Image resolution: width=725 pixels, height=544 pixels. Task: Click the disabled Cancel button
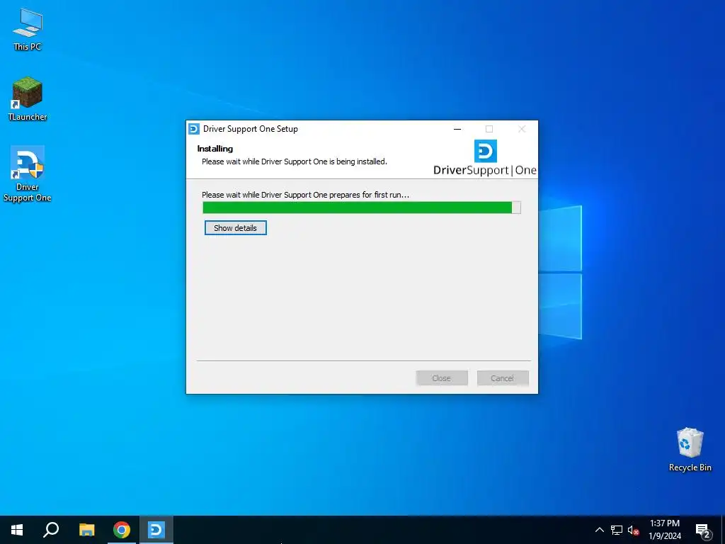[503, 378]
